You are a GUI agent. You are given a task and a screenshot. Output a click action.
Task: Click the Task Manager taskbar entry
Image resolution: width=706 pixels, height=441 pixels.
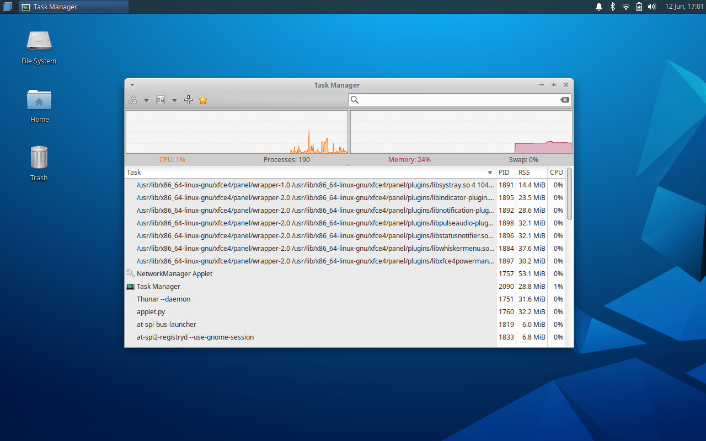click(73, 7)
